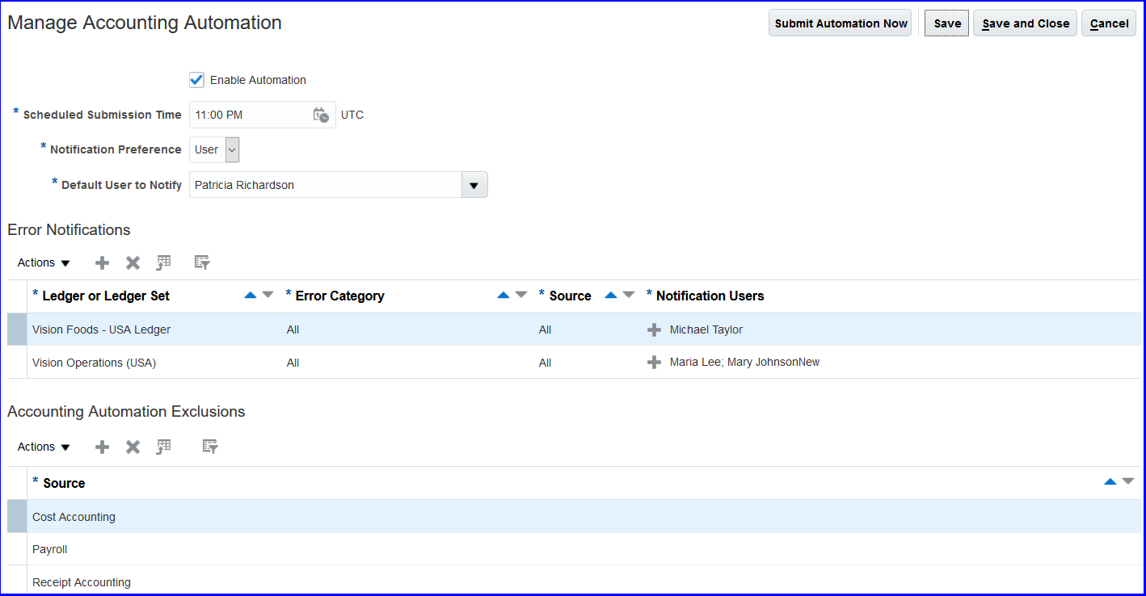Open the Notification Preference dropdown

point(232,149)
